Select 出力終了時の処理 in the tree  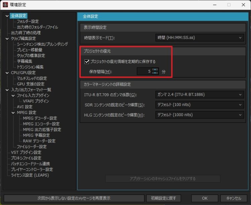click(26, 33)
